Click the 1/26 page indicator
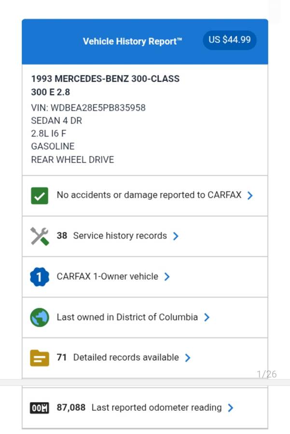The width and height of the screenshot is (290, 434). coord(266,374)
